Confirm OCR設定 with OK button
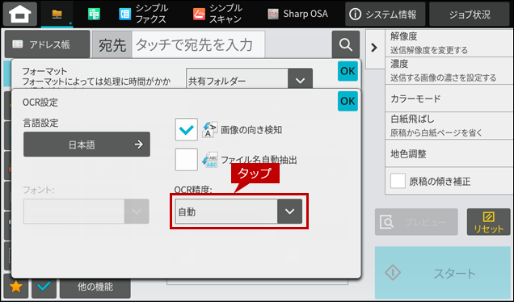This screenshot has height=302, width=514. click(x=348, y=101)
